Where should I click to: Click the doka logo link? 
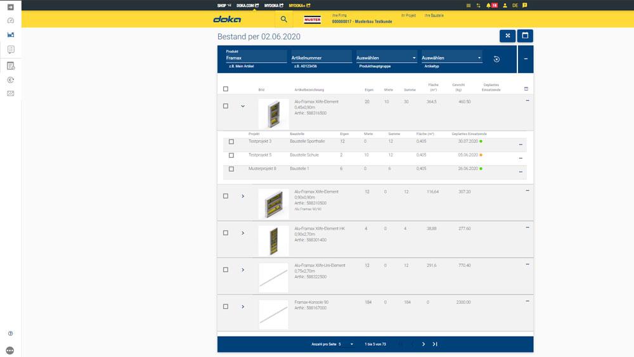coord(227,19)
